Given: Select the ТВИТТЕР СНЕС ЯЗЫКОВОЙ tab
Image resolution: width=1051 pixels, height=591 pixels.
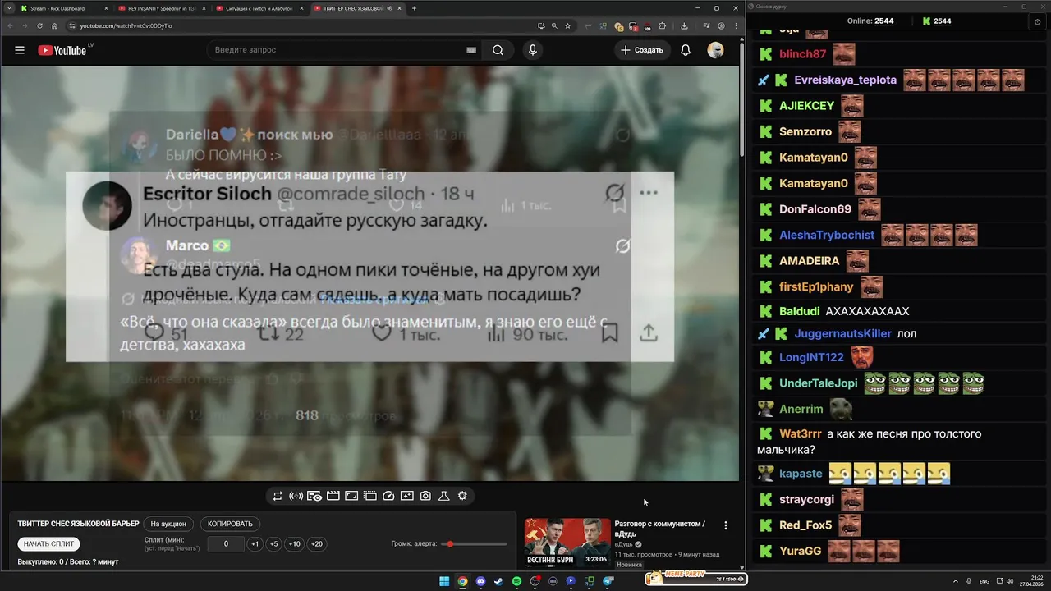Looking at the screenshot, I should tap(358, 8).
